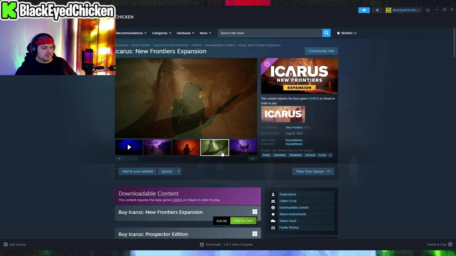
Task: Click the Ignore button
Action: pos(166,171)
